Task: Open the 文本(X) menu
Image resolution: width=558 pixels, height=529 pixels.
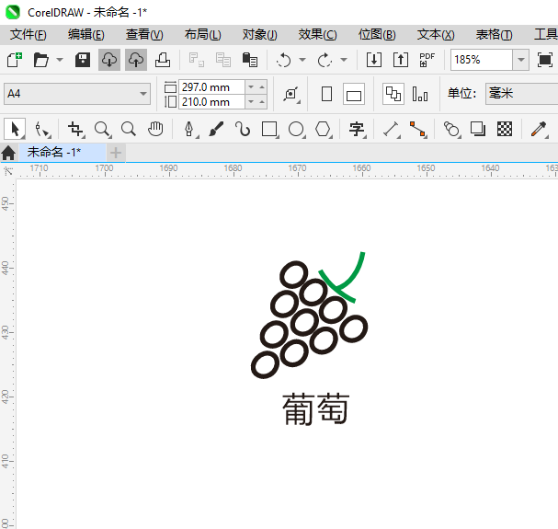Action: [x=436, y=35]
